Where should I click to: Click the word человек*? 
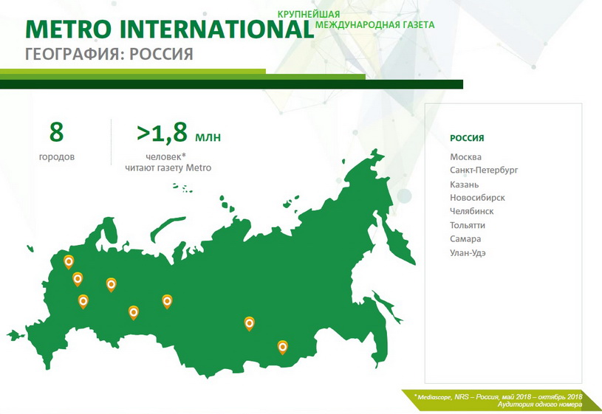[166, 156]
